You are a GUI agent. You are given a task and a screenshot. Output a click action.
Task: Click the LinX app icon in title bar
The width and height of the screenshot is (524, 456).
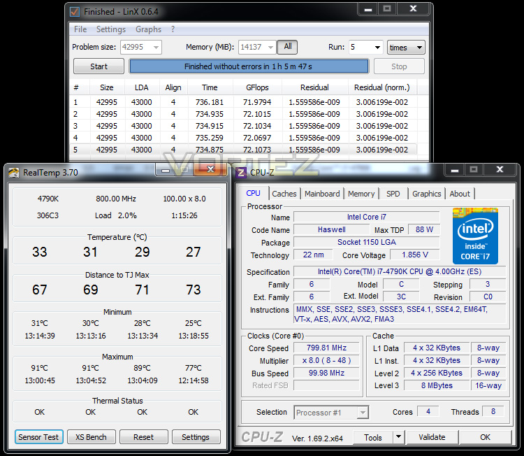(x=75, y=12)
